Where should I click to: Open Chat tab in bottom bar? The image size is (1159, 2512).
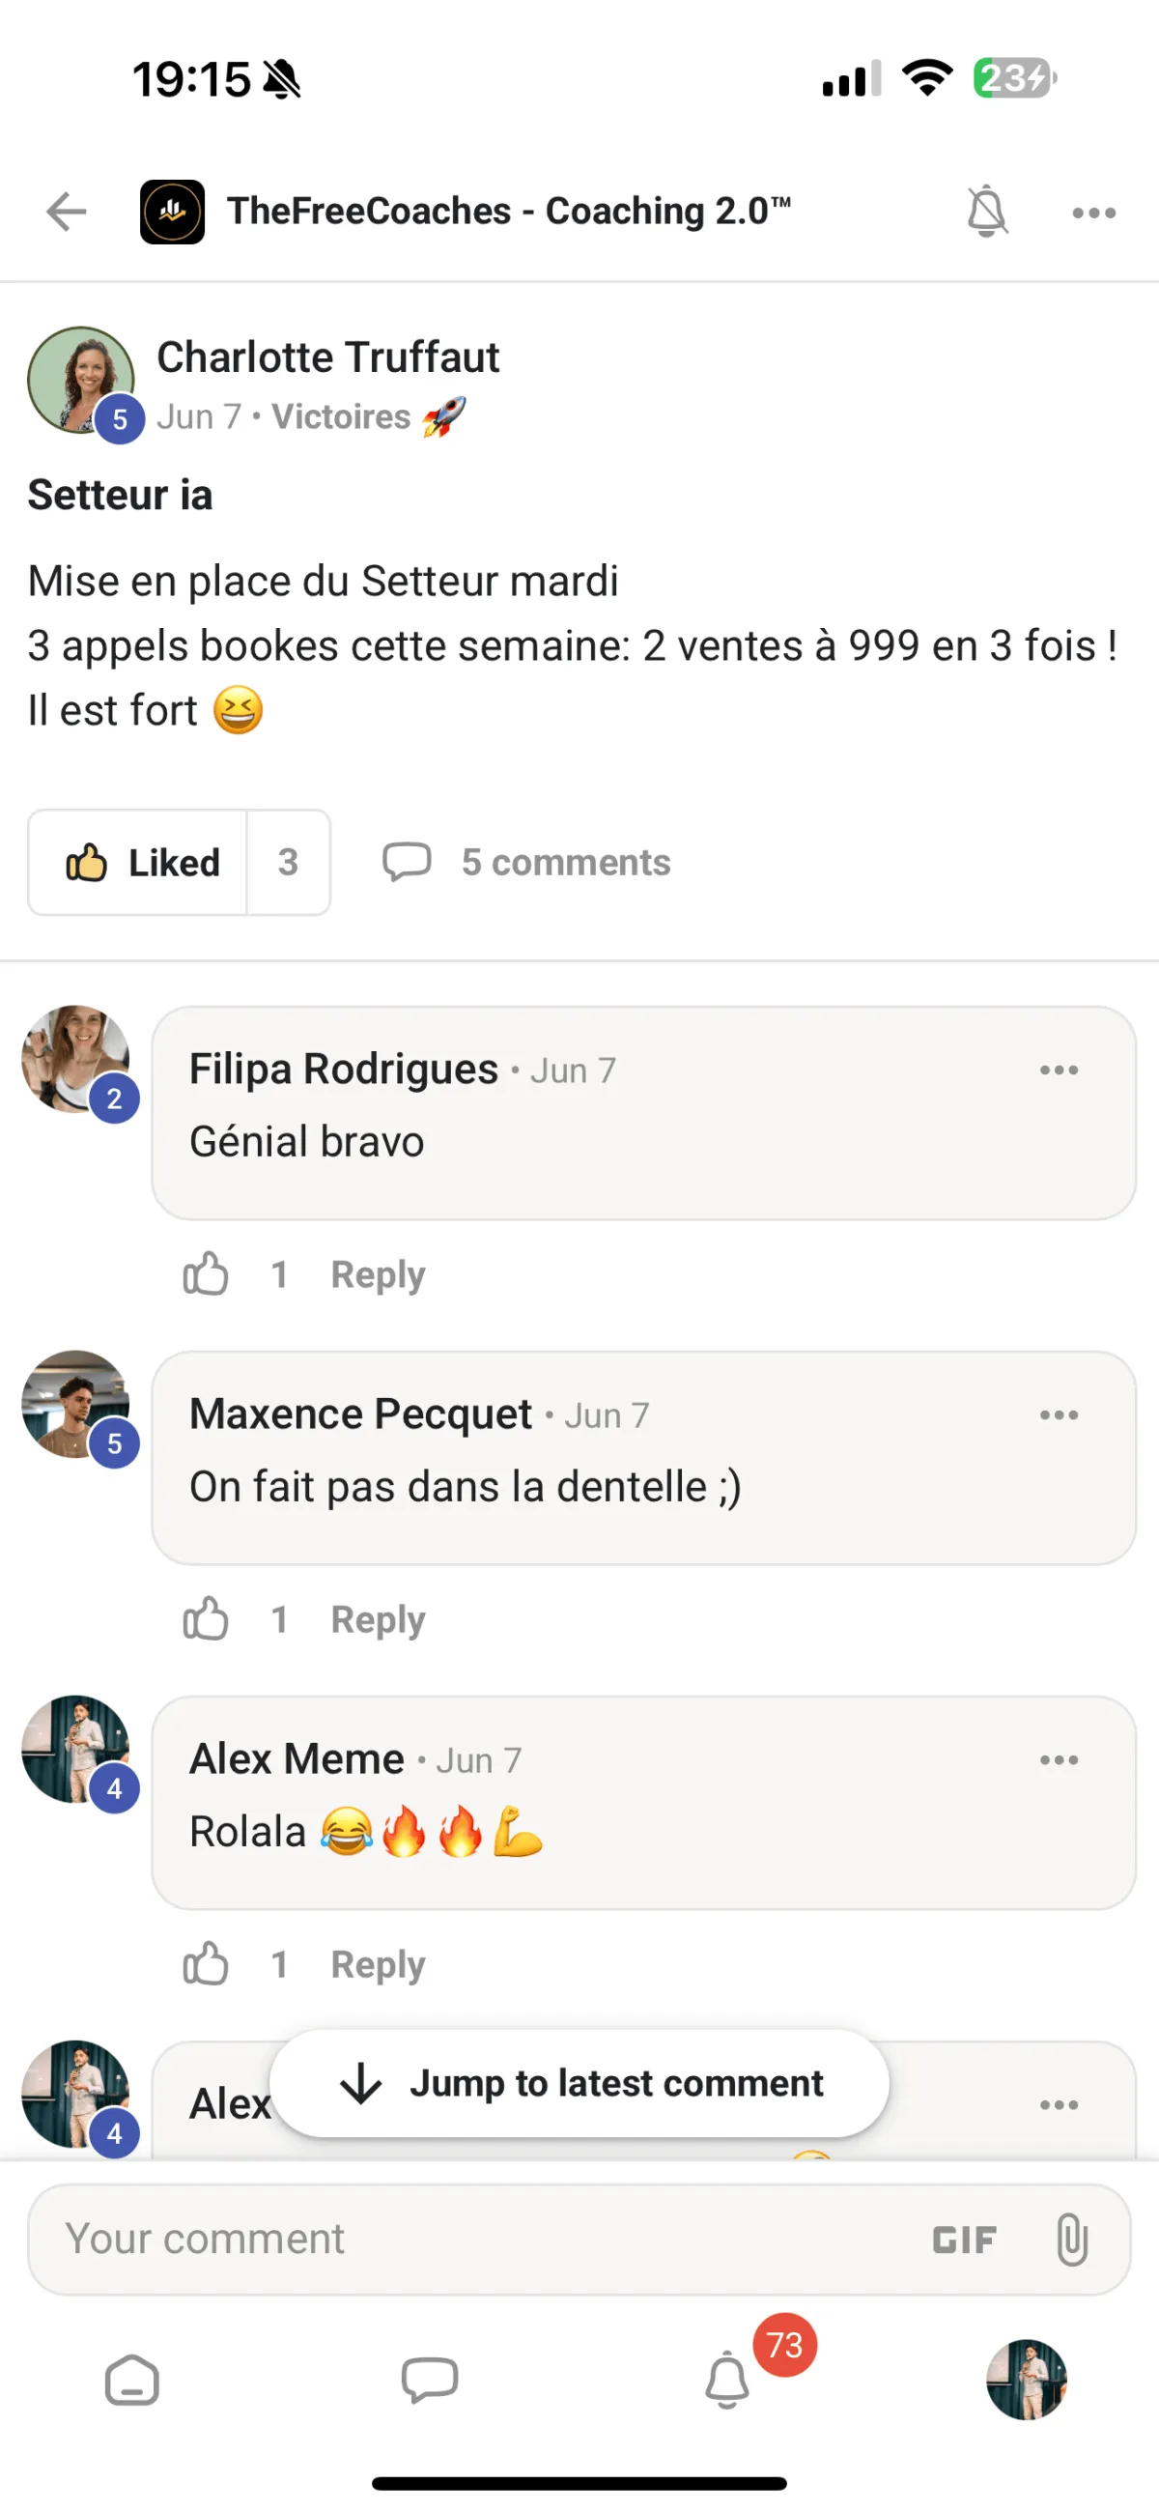(x=430, y=2382)
